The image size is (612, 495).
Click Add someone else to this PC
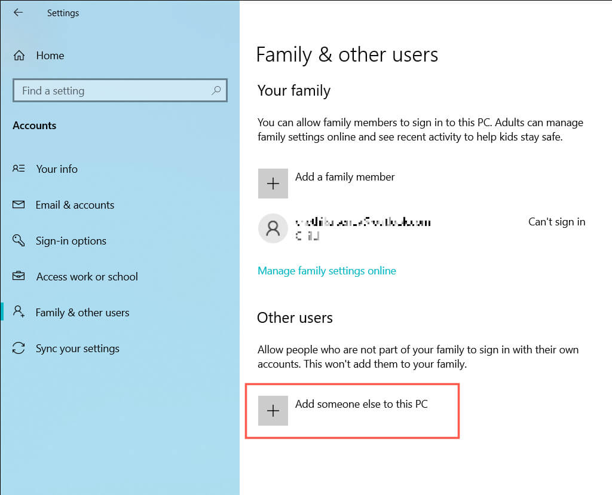[x=361, y=404]
